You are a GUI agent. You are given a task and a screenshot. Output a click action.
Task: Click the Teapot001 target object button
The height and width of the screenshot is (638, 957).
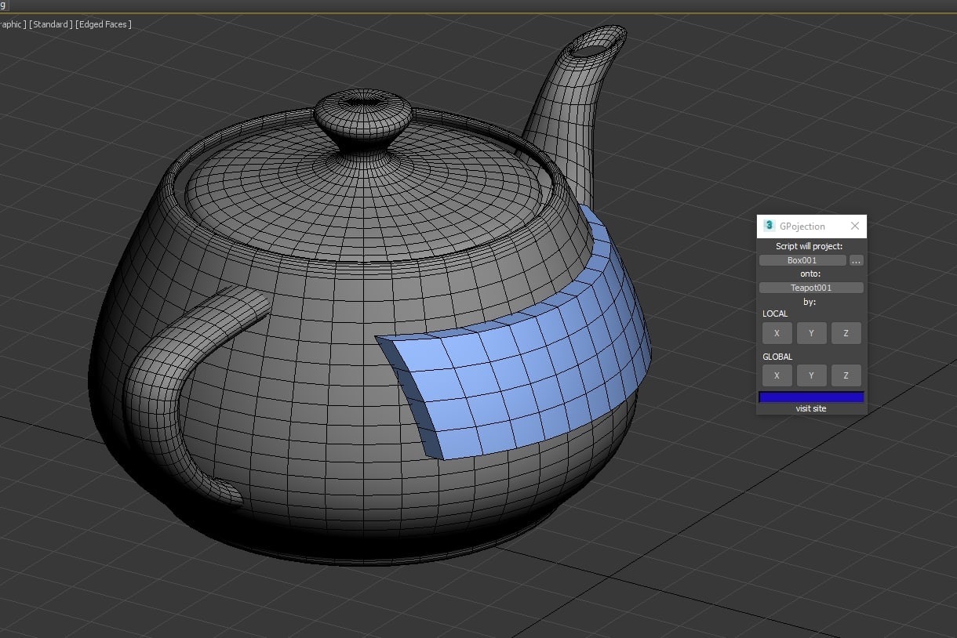pos(811,288)
